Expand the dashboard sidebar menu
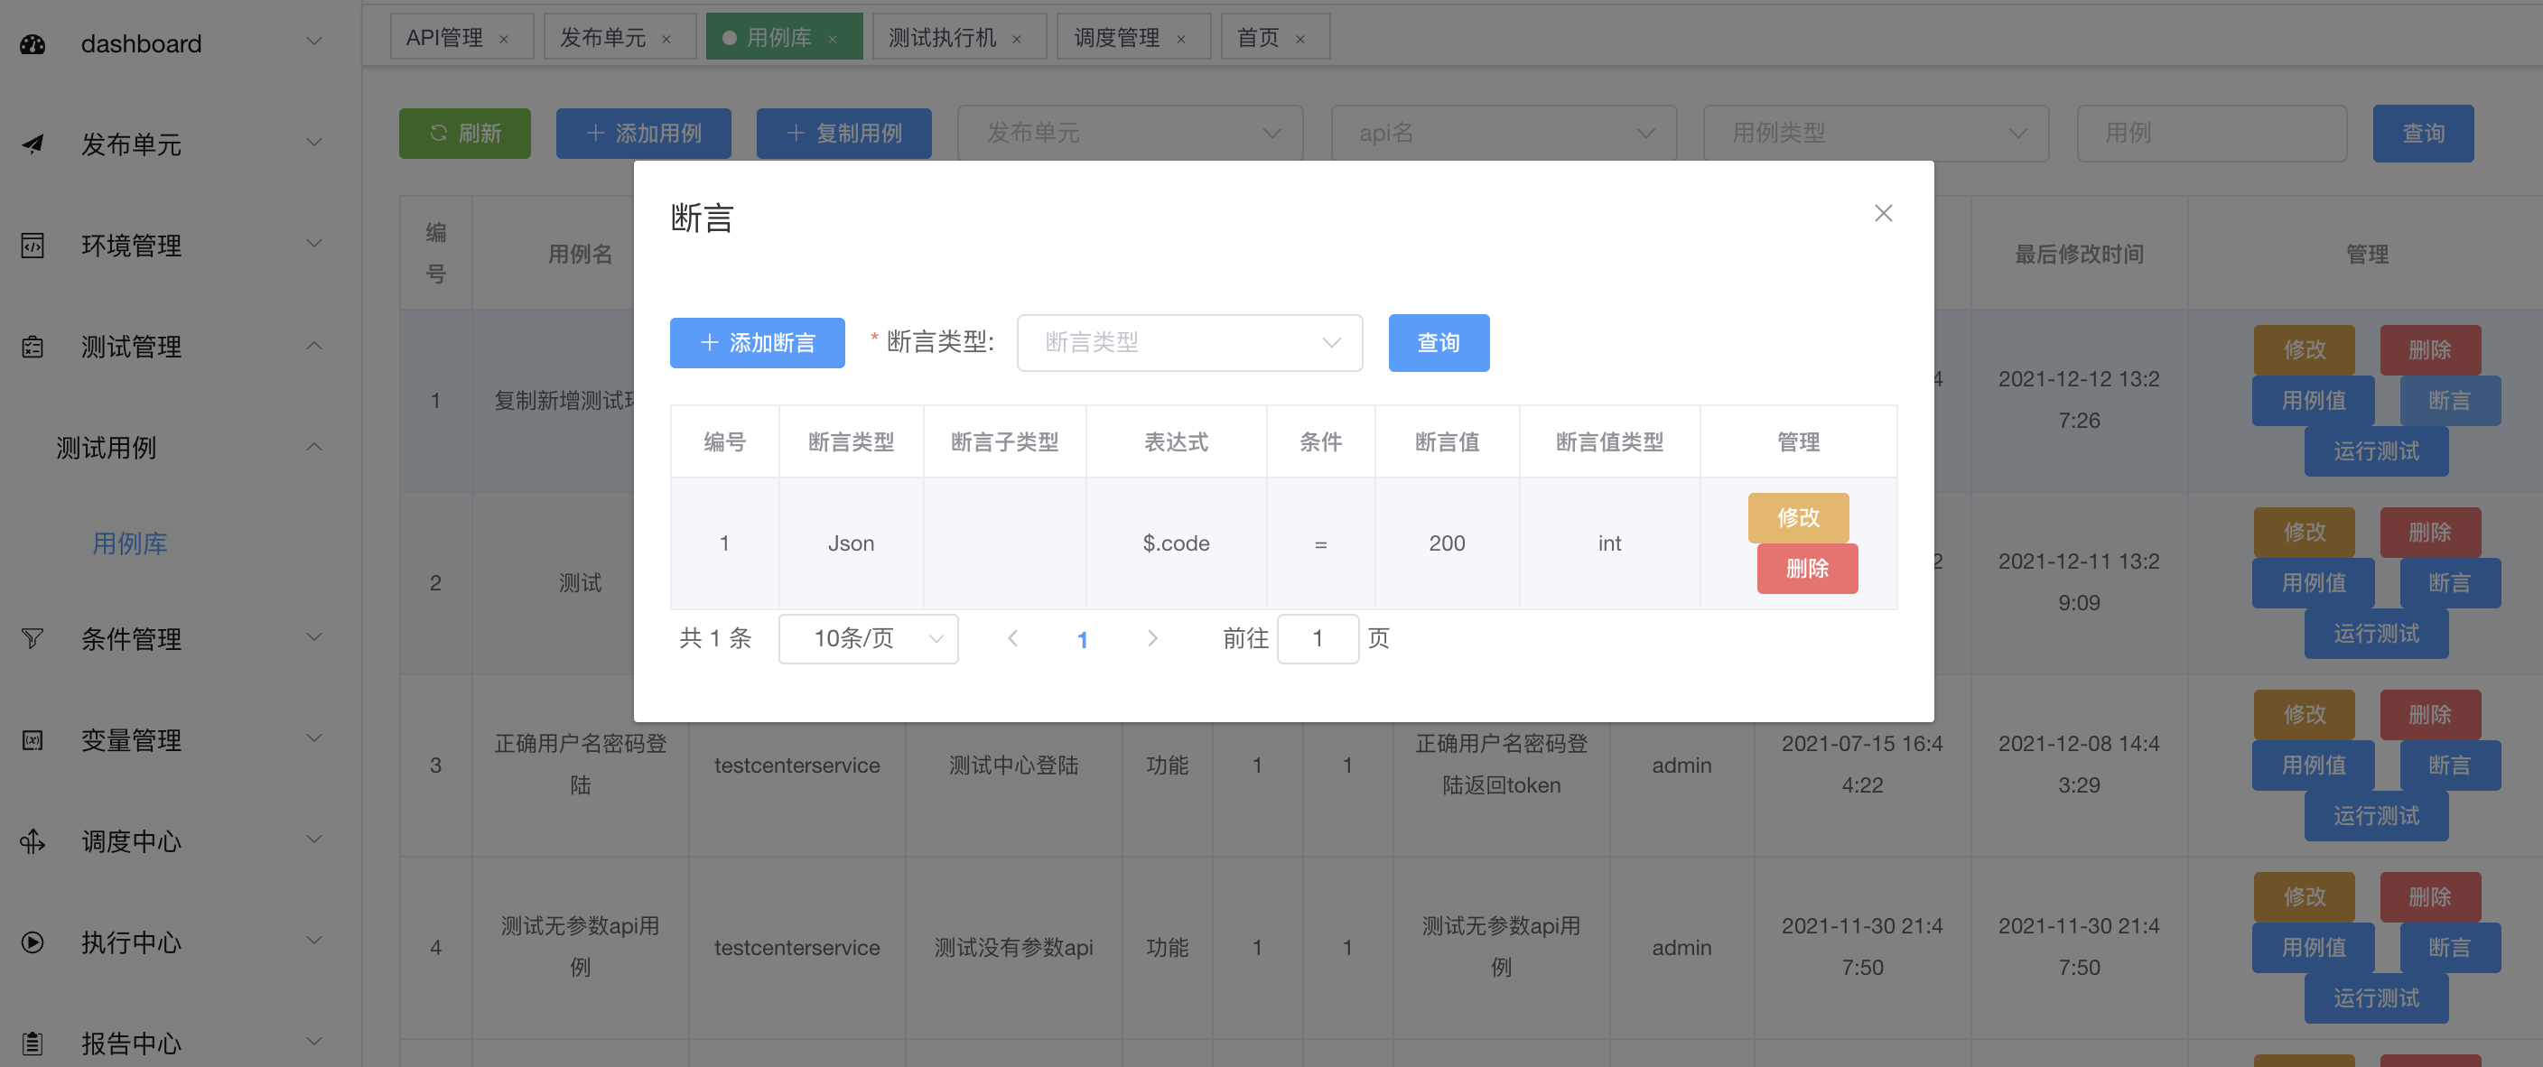The height and width of the screenshot is (1067, 2543). click(x=314, y=42)
